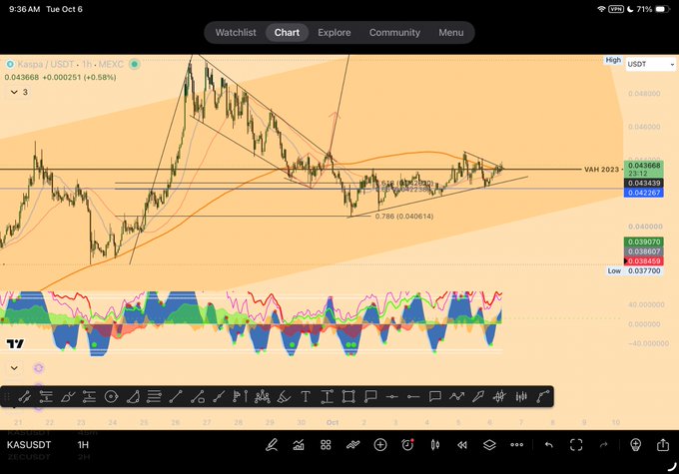Click the green market status dot

[x=135, y=65]
